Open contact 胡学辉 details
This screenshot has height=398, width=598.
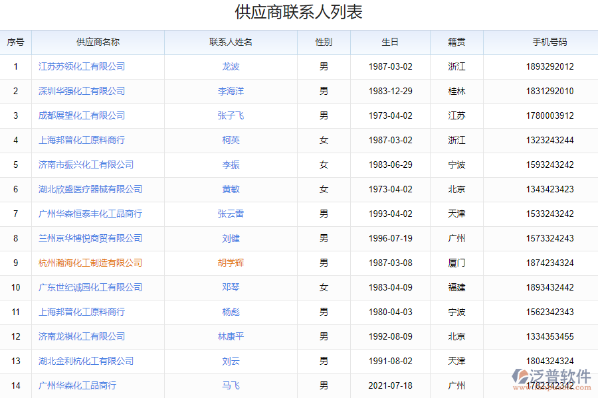[x=231, y=263]
